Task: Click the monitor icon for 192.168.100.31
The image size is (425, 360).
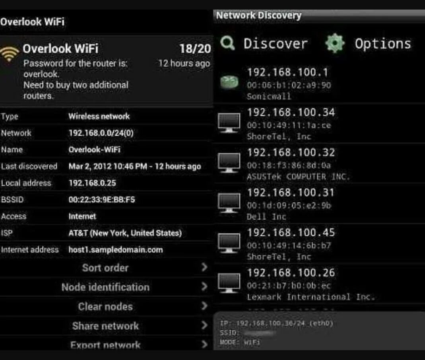Action: (x=229, y=203)
